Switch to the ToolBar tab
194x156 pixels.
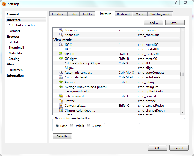coord(87,14)
